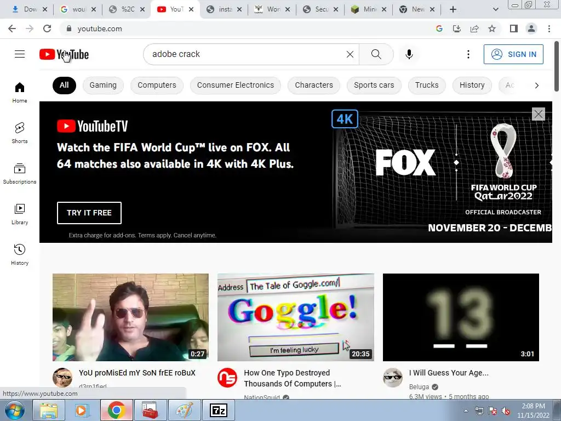Clear the search box with the X

click(350, 54)
